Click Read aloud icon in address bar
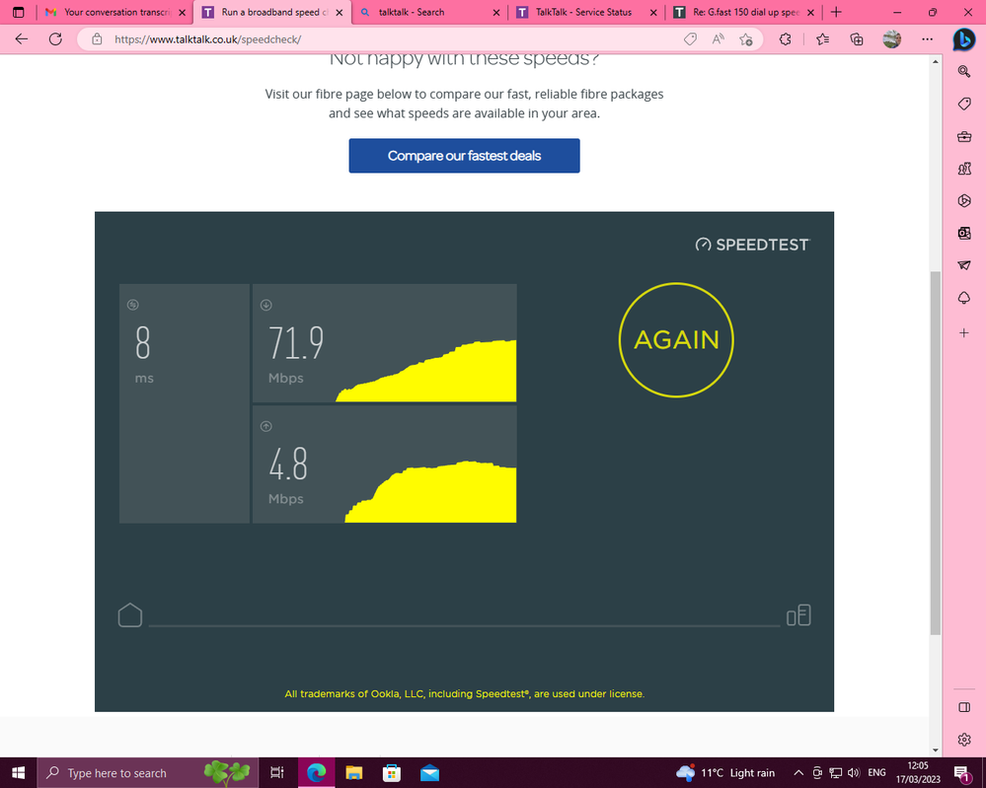 coord(718,39)
